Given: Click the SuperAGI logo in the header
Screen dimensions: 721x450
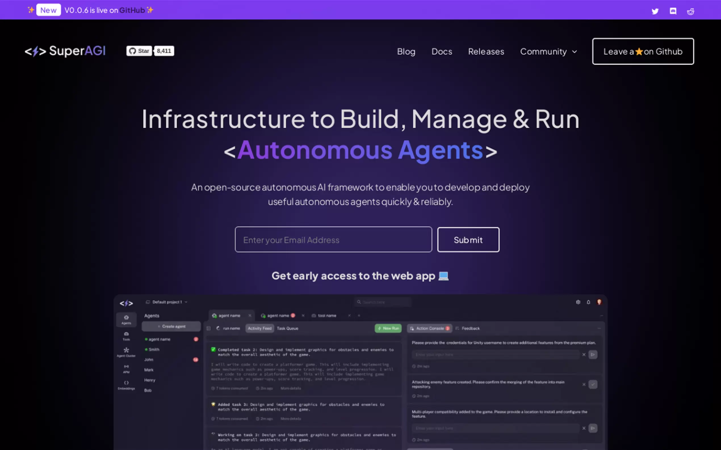Looking at the screenshot, I should pos(65,51).
